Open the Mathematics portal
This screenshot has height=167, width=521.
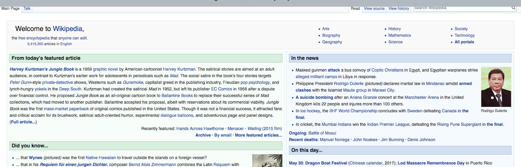click(400, 35)
